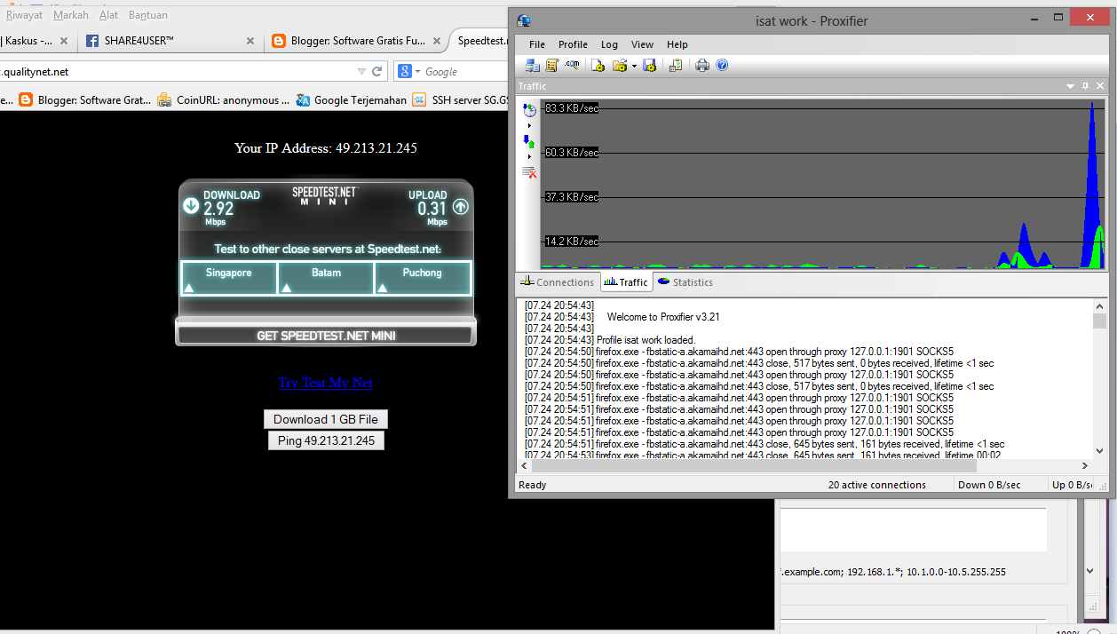The height and width of the screenshot is (634, 1117).
Task: Toggle the Traffic pane pin icon
Action: tap(1085, 86)
